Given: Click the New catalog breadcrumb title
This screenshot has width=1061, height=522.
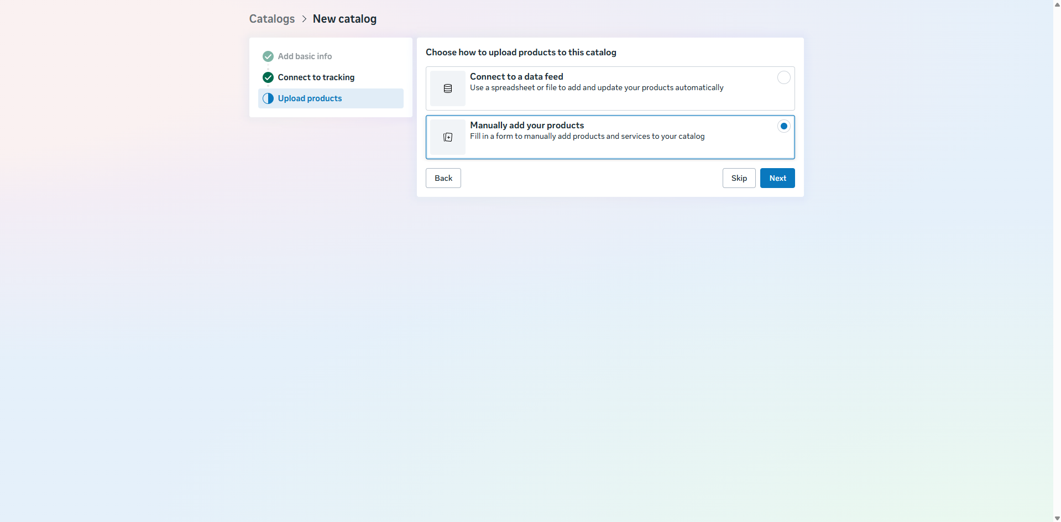Looking at the screenshot, I should [x=344, y=19].
